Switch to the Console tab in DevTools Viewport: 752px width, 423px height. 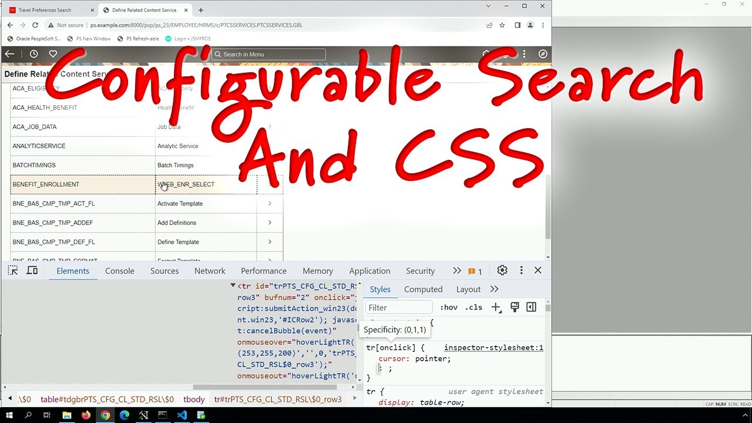(120, 271)
